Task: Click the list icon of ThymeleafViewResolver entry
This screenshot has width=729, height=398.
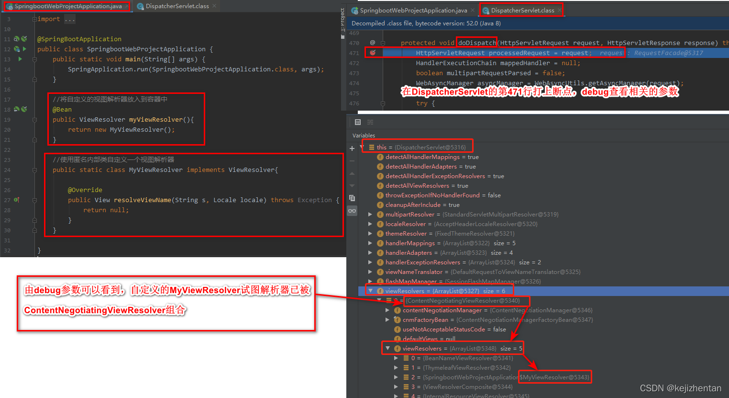Action: click(x=406, y=368)
